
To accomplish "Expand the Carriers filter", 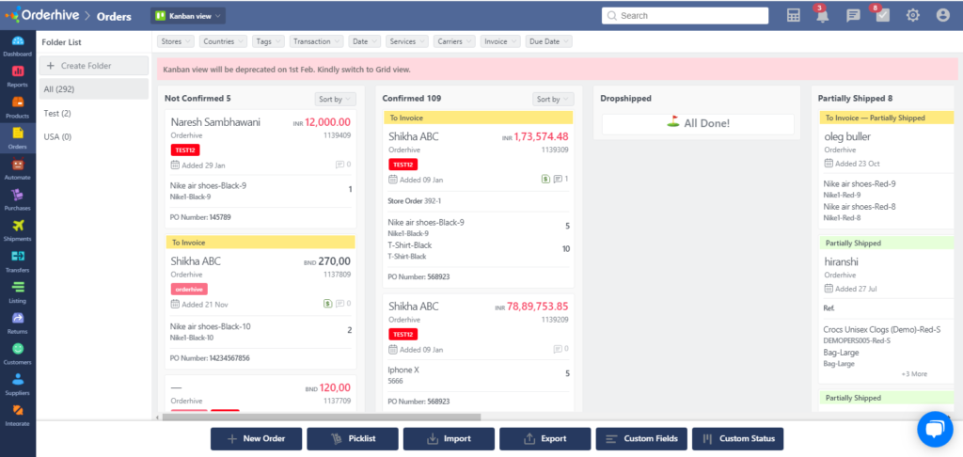I will pyautogui.click(x=454, y=41).
